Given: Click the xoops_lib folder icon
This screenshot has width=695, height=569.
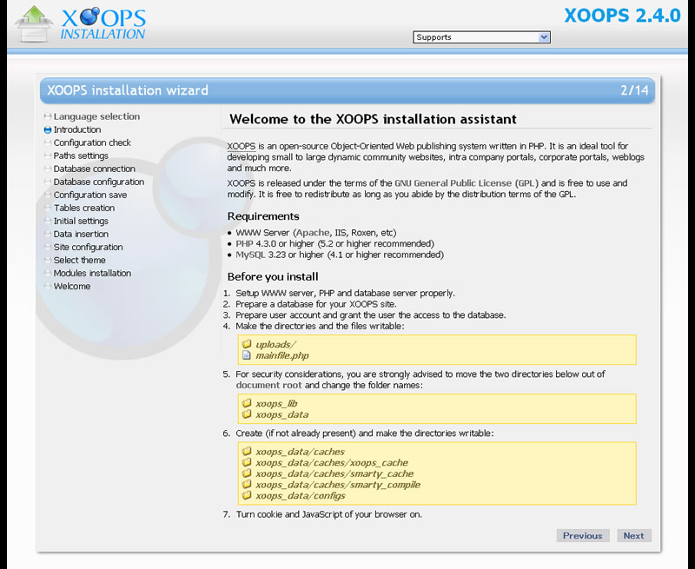Looking at the screenshot, I should (247, 403).
